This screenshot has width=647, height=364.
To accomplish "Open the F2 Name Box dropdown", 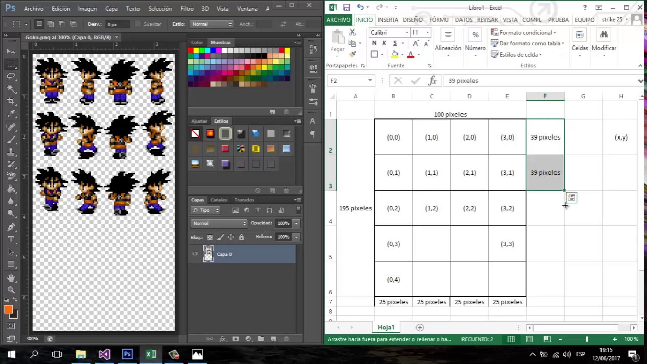I will (370, 81).
